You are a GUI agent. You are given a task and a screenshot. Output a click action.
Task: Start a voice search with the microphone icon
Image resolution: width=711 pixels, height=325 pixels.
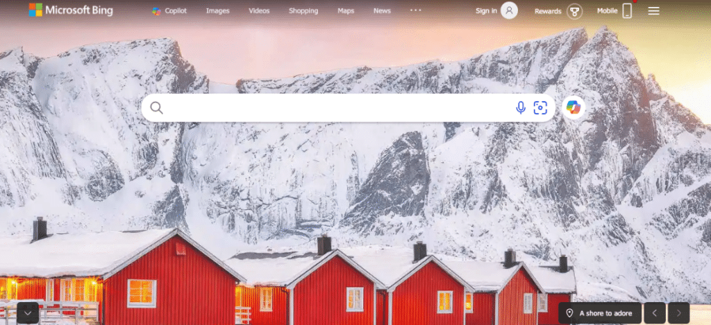[521, 107]
